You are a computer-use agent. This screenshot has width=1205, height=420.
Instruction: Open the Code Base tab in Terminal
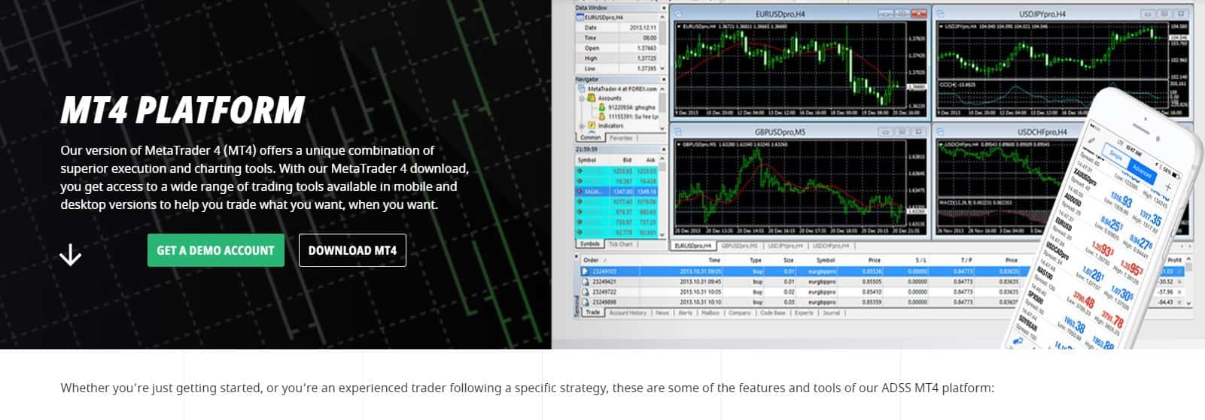[x=773, y=313]
